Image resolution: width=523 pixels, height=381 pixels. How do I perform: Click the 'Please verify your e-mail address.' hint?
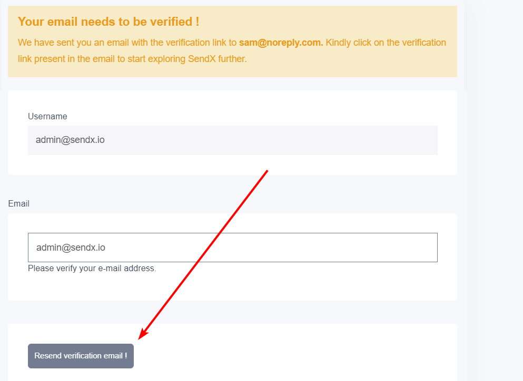[92, 268]
